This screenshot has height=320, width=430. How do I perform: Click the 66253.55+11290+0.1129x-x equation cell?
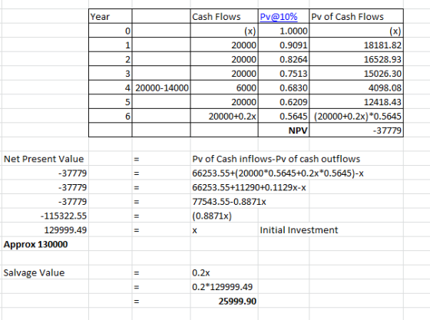[x=249, y=187]
